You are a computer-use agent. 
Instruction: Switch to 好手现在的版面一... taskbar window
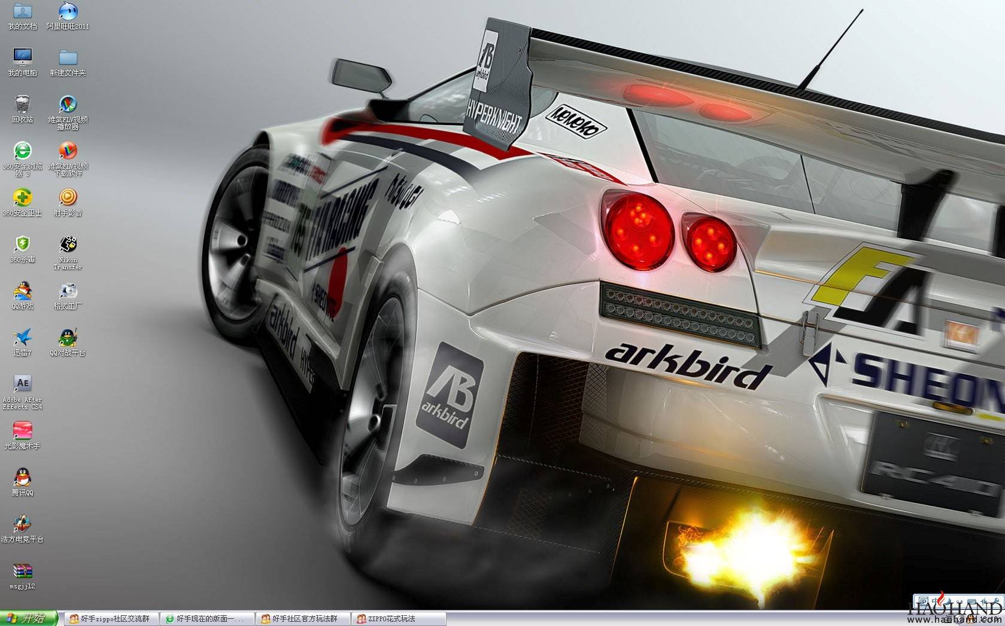tap(207, 619)
